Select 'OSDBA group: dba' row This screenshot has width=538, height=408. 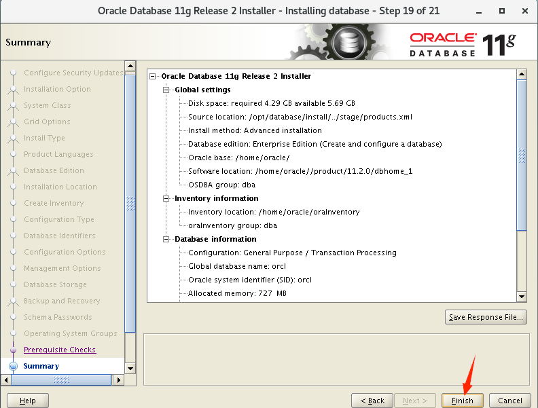pos(221,185)
